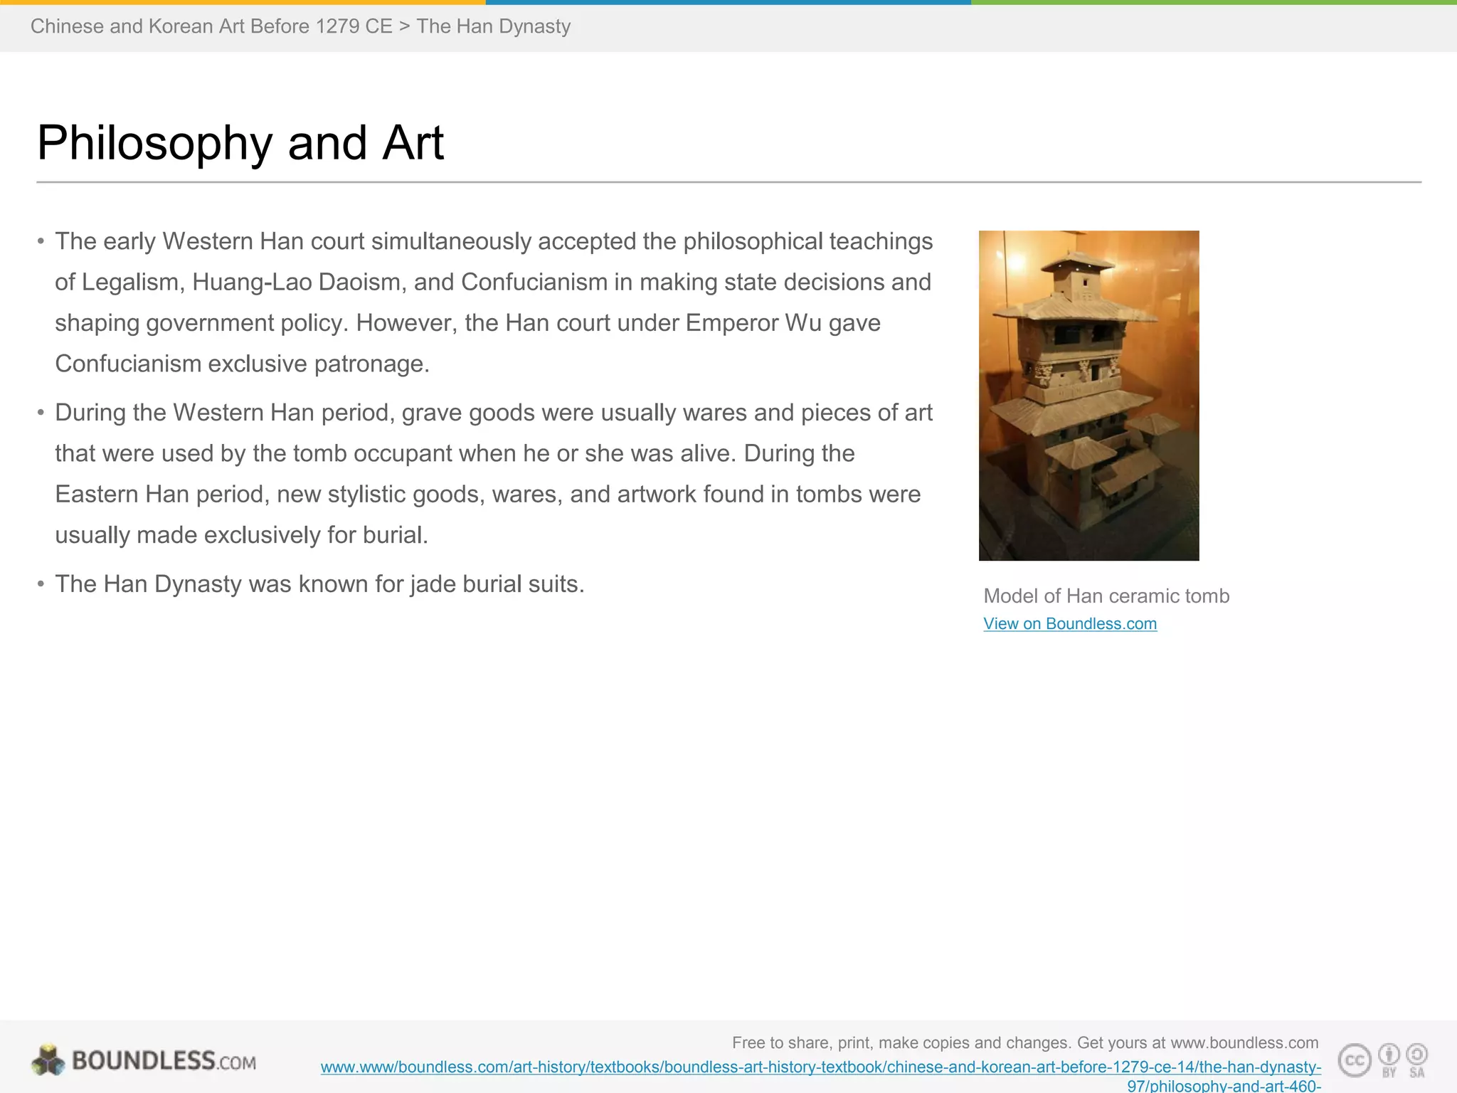Click the SA share-alike license icon
Image resolution: width=1457 pixels, height=1093 pixels.
coord(1417,1060)
